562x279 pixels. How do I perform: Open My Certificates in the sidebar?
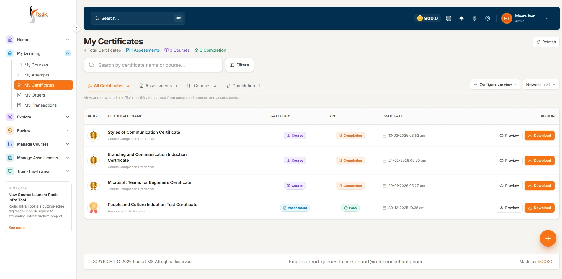click(44, 85)
